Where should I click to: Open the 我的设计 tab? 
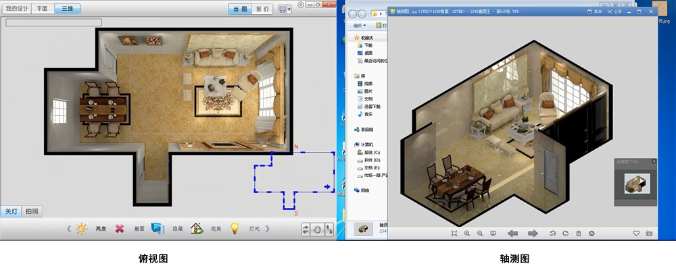(16, 9)
